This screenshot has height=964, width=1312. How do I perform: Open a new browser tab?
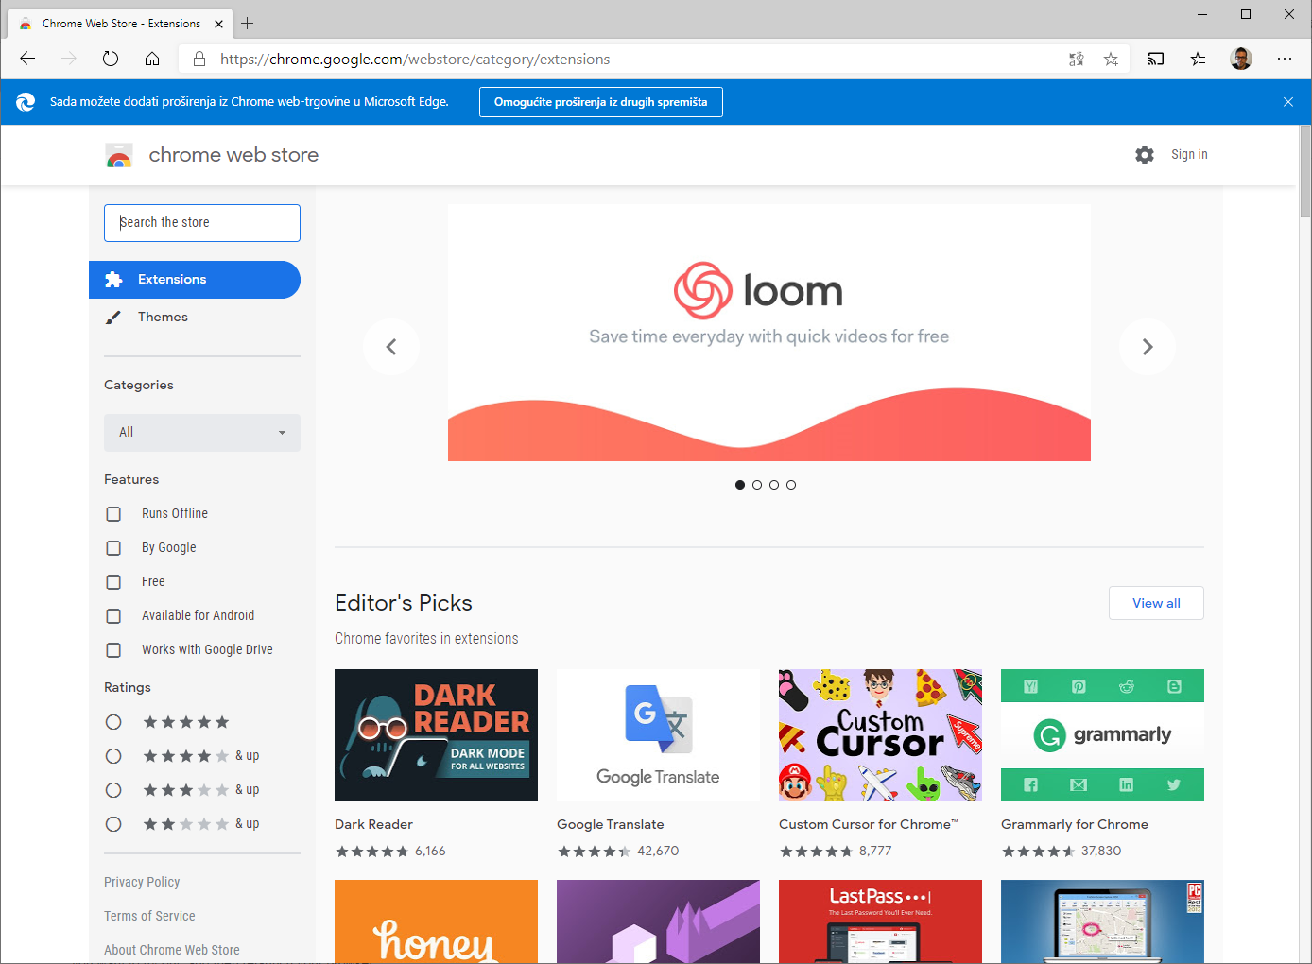248,23
